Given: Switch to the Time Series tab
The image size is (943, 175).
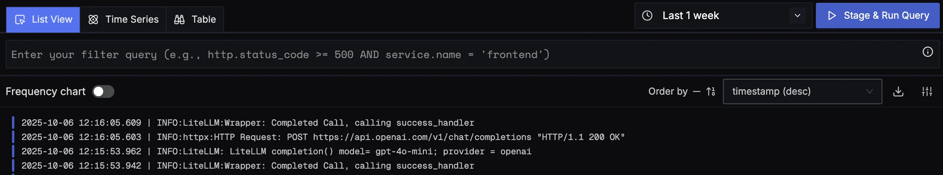Looking at the screenshot, I should click(x=123, y=19).
